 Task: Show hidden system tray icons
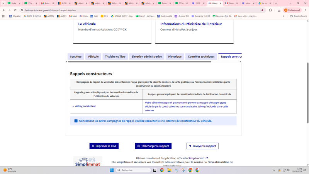(x=274, y=170)
